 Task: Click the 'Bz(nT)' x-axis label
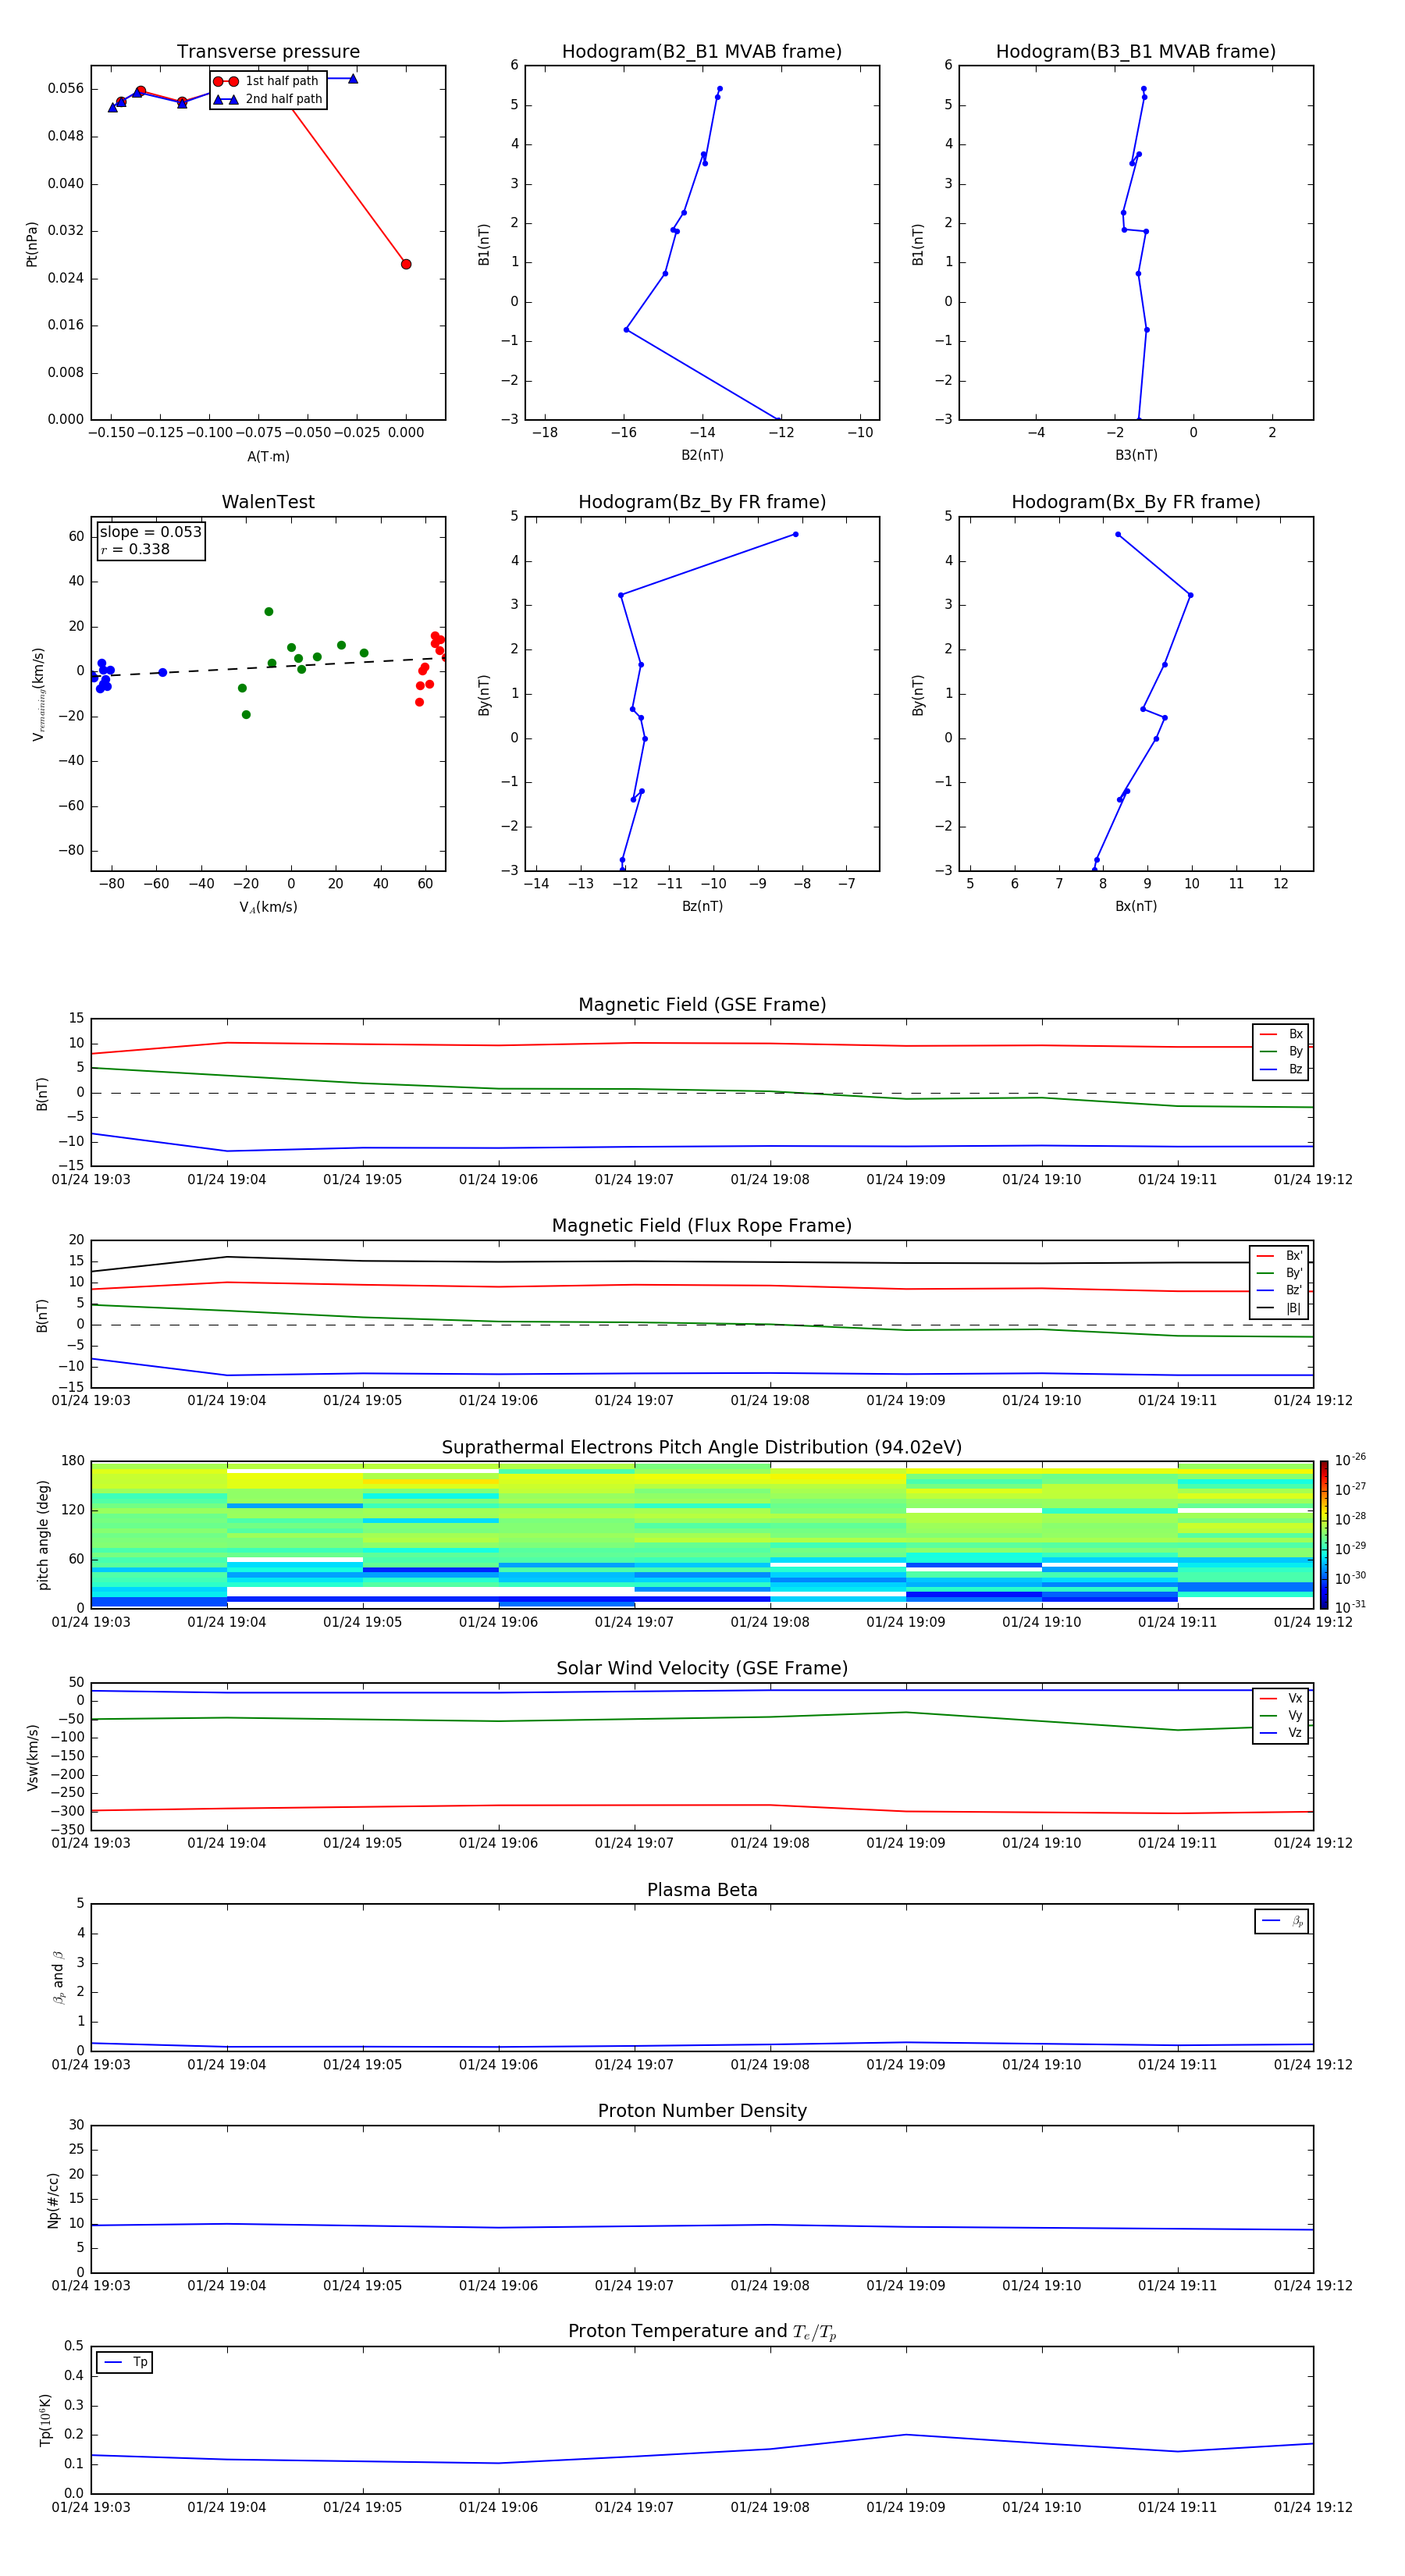[x=702, y=906]
